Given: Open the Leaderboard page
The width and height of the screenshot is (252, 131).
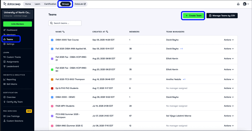Looking at the screenshot, I should 13,67.
